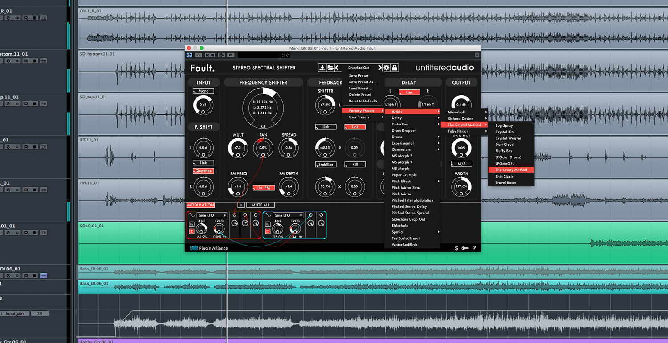Viewport: 668px width, 343px height.
Task: Select The Crusty Method preset
Action: (511, 170)
